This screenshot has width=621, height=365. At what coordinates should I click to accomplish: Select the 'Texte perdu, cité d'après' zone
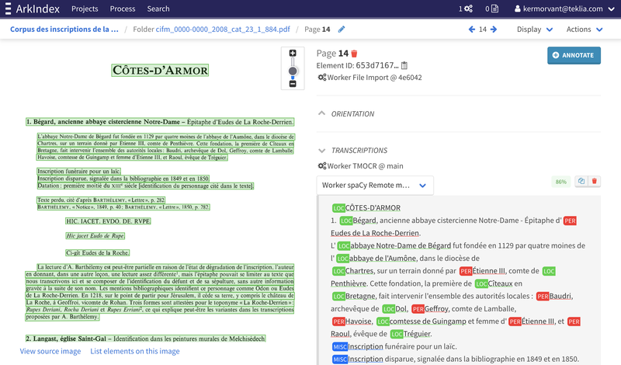pos(101,200)
